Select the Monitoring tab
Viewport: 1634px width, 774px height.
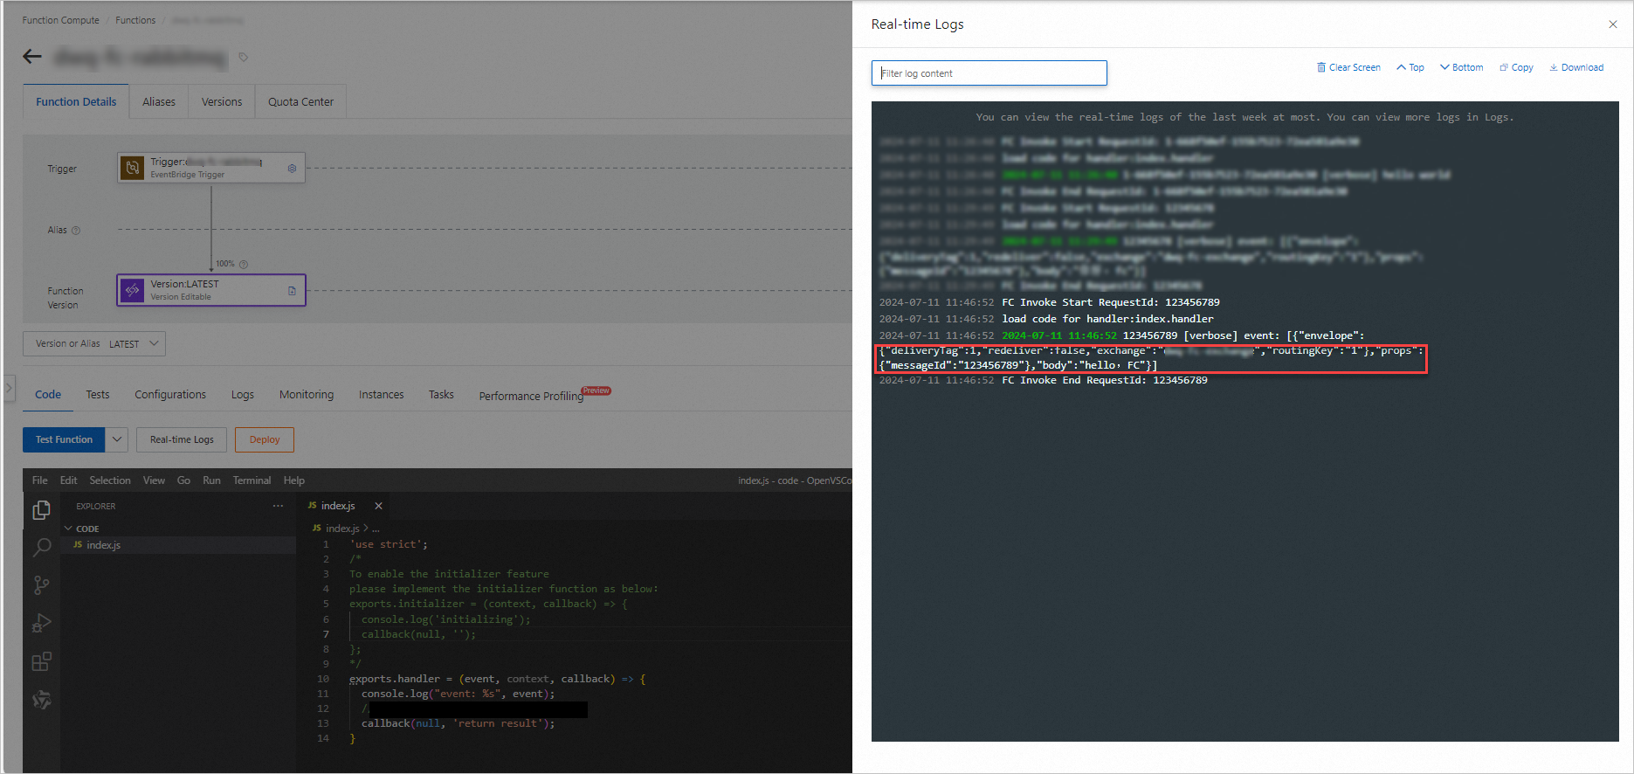(x=307, y=395)
